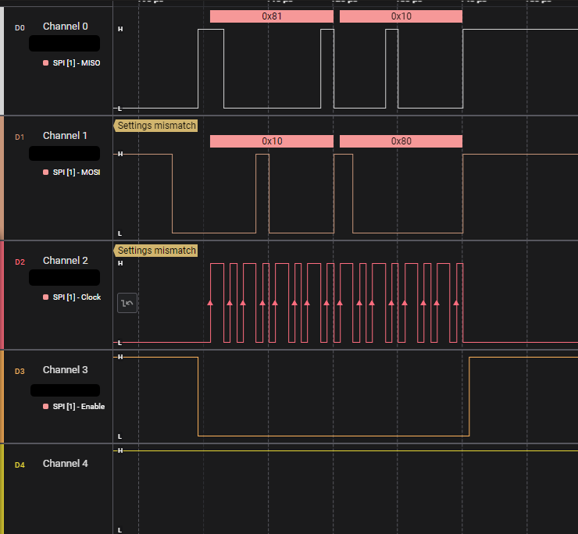Click Settings mismatch tag on Channel 1

click(x=155, y=126)
